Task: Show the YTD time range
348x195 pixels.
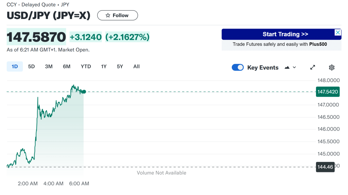Action: coord(86,67)
